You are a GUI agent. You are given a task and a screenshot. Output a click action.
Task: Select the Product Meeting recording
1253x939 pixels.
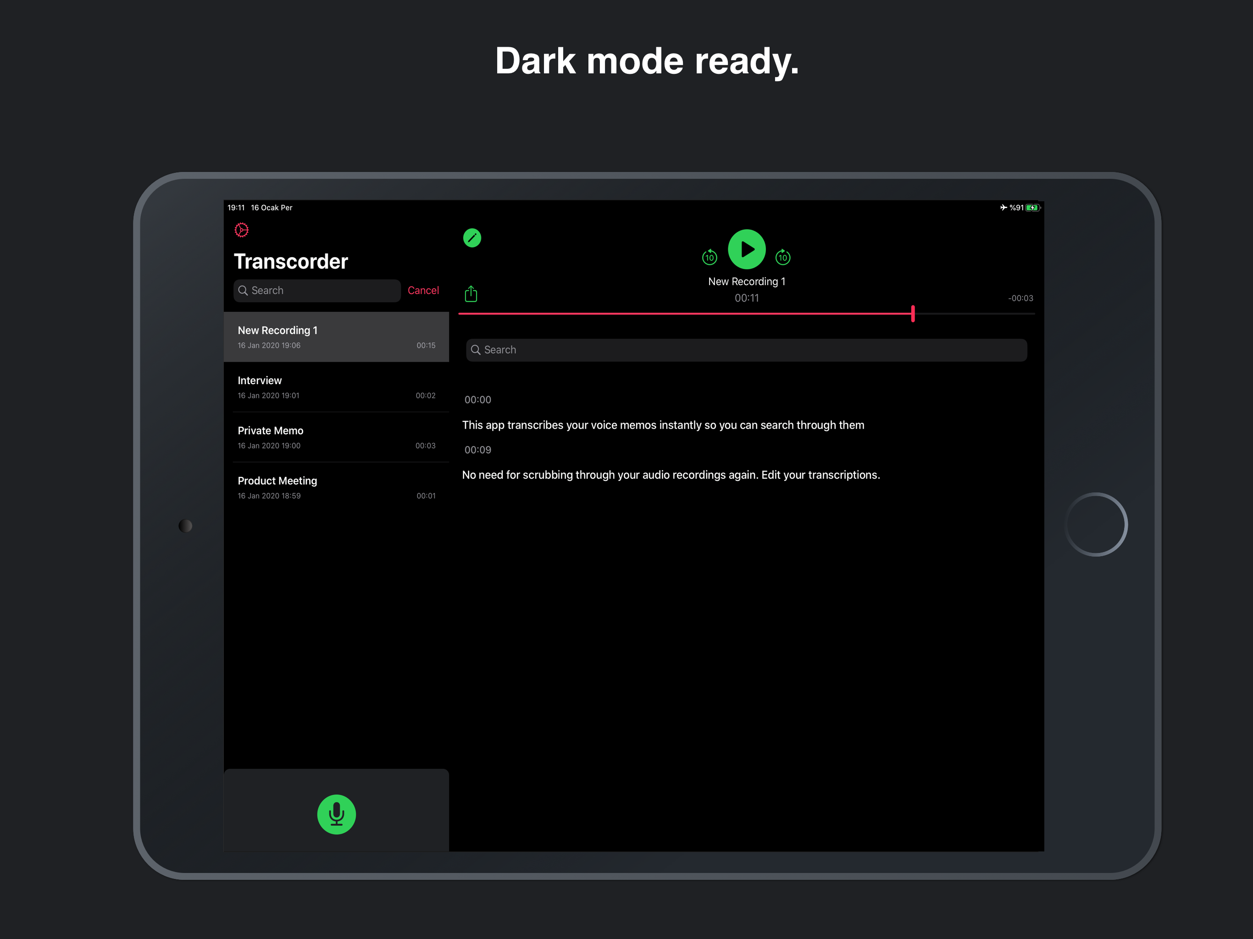tap(336, 488)
